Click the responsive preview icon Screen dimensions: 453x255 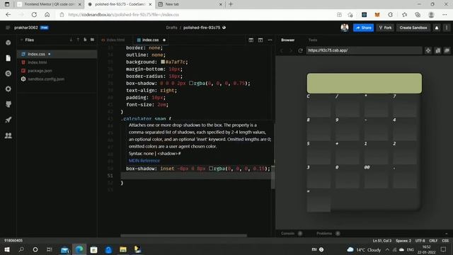(437, 50)
